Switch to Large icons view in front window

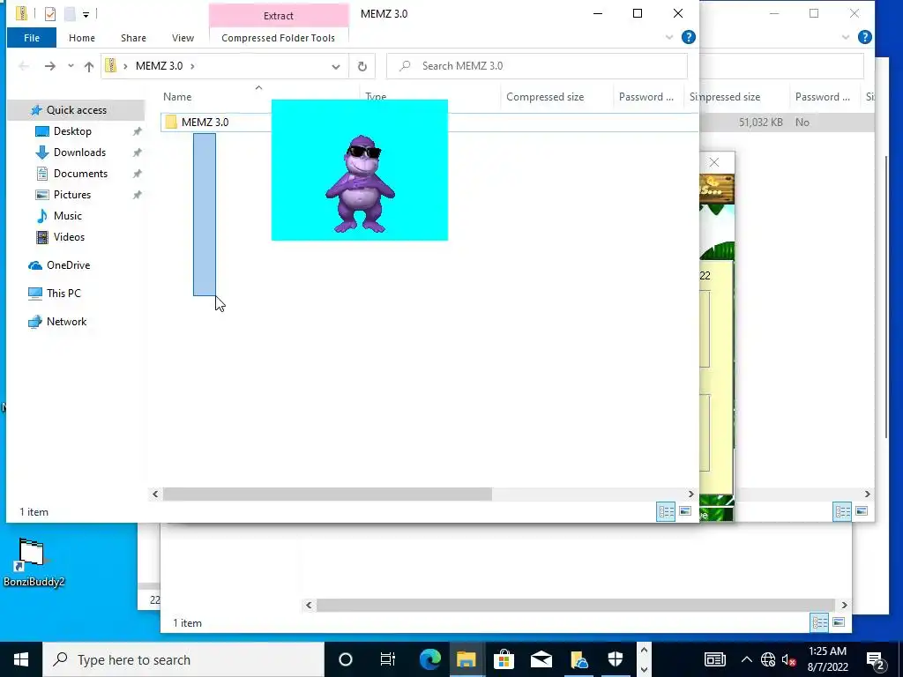[x=684, y=511]
